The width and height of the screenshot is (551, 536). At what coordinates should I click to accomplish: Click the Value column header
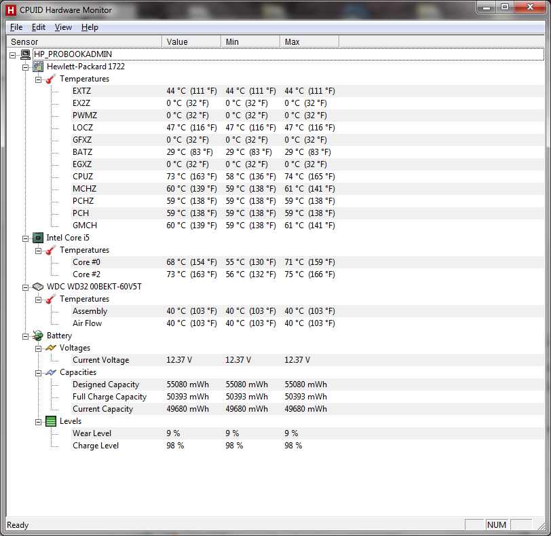[191, 41]
